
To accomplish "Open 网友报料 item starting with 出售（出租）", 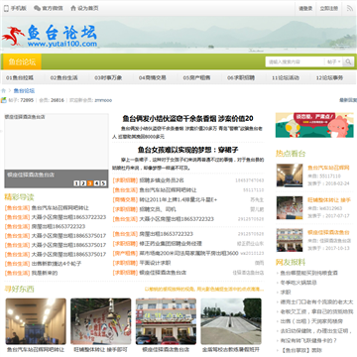I will click(311, 321).
